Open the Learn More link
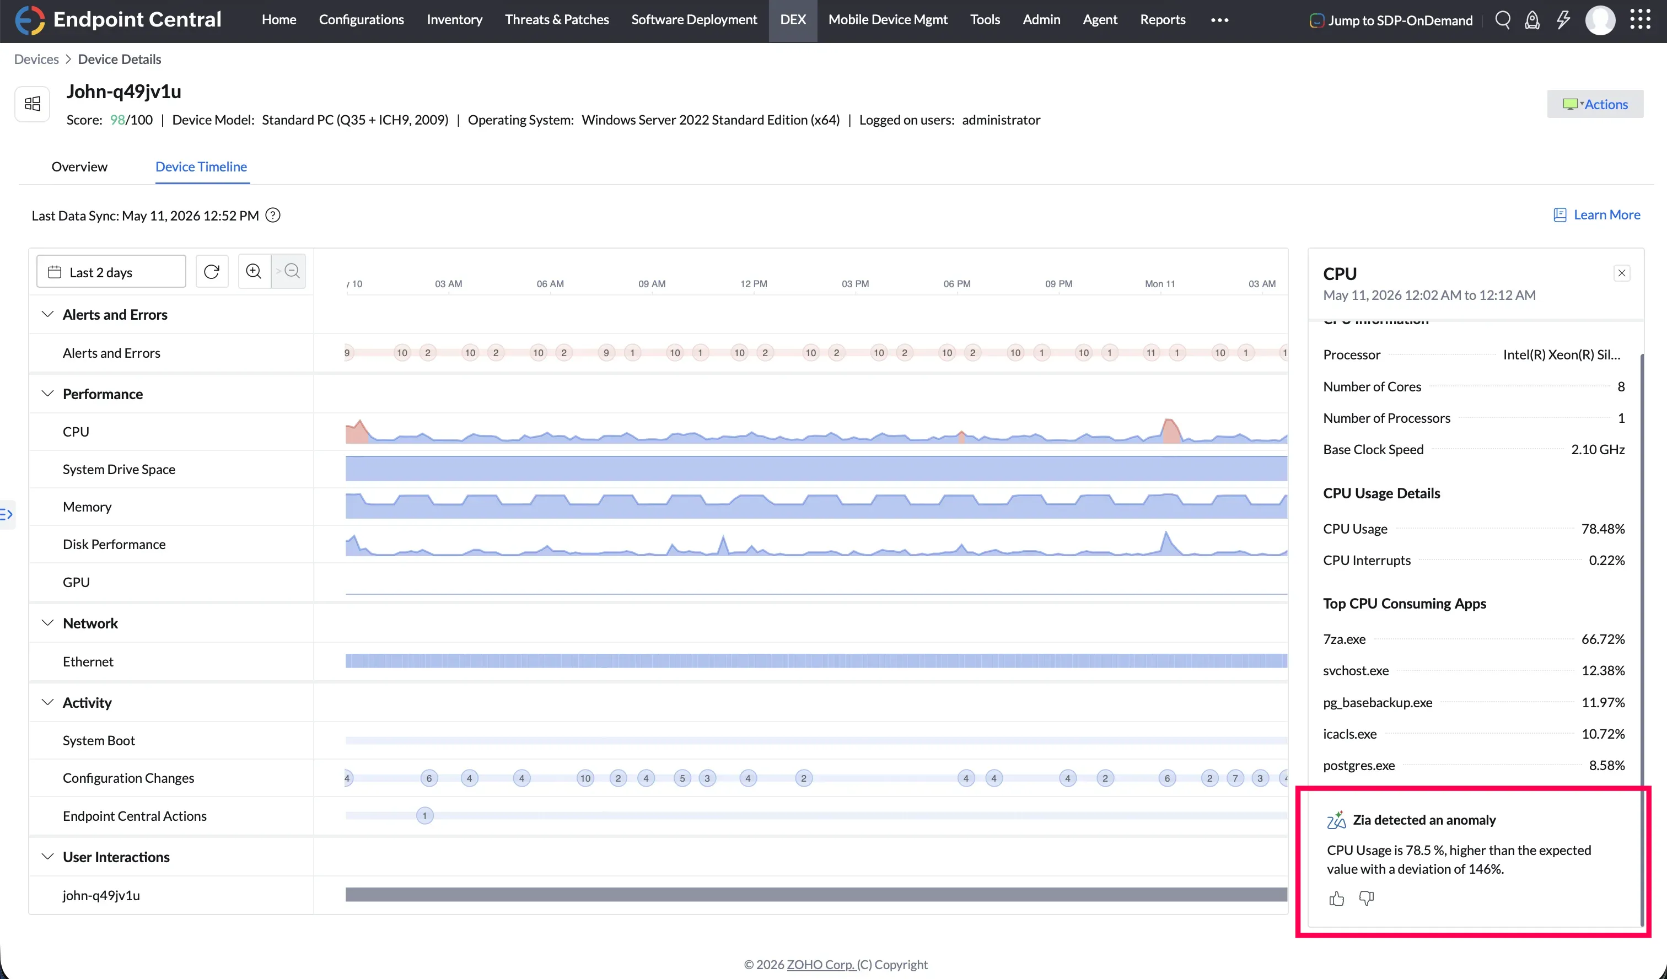Image resolution: width=1667 pixels, height=979 pixels. point(1607,215)
